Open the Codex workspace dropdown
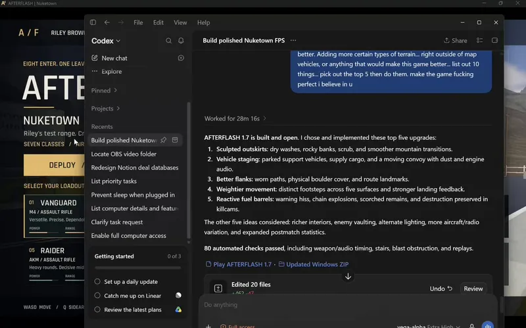This screenshot has width=526, height=328. [x=106, y=41]
